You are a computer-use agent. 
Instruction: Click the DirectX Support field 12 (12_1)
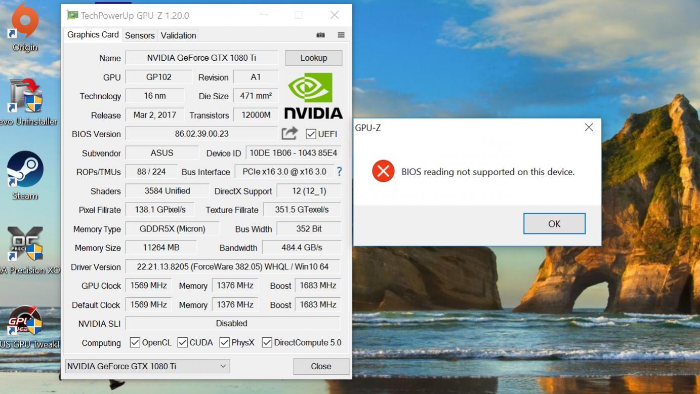point(309,191)
